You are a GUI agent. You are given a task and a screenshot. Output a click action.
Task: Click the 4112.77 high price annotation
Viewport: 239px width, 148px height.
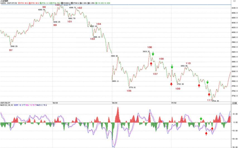67,5
